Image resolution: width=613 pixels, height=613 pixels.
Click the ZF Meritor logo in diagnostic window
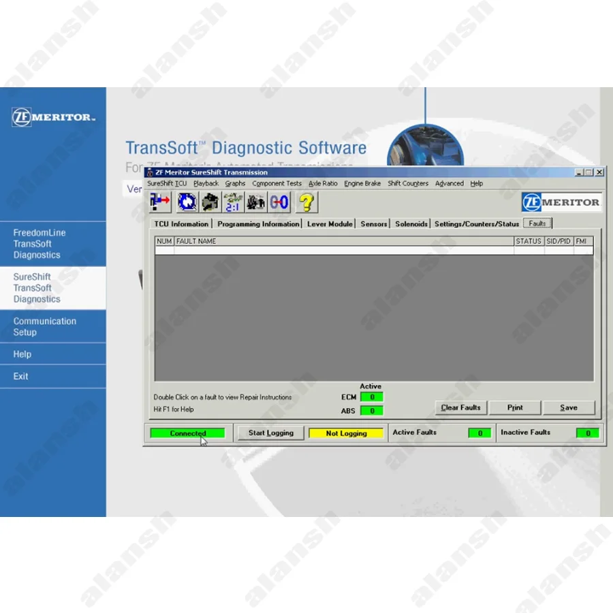click(561, 202)
